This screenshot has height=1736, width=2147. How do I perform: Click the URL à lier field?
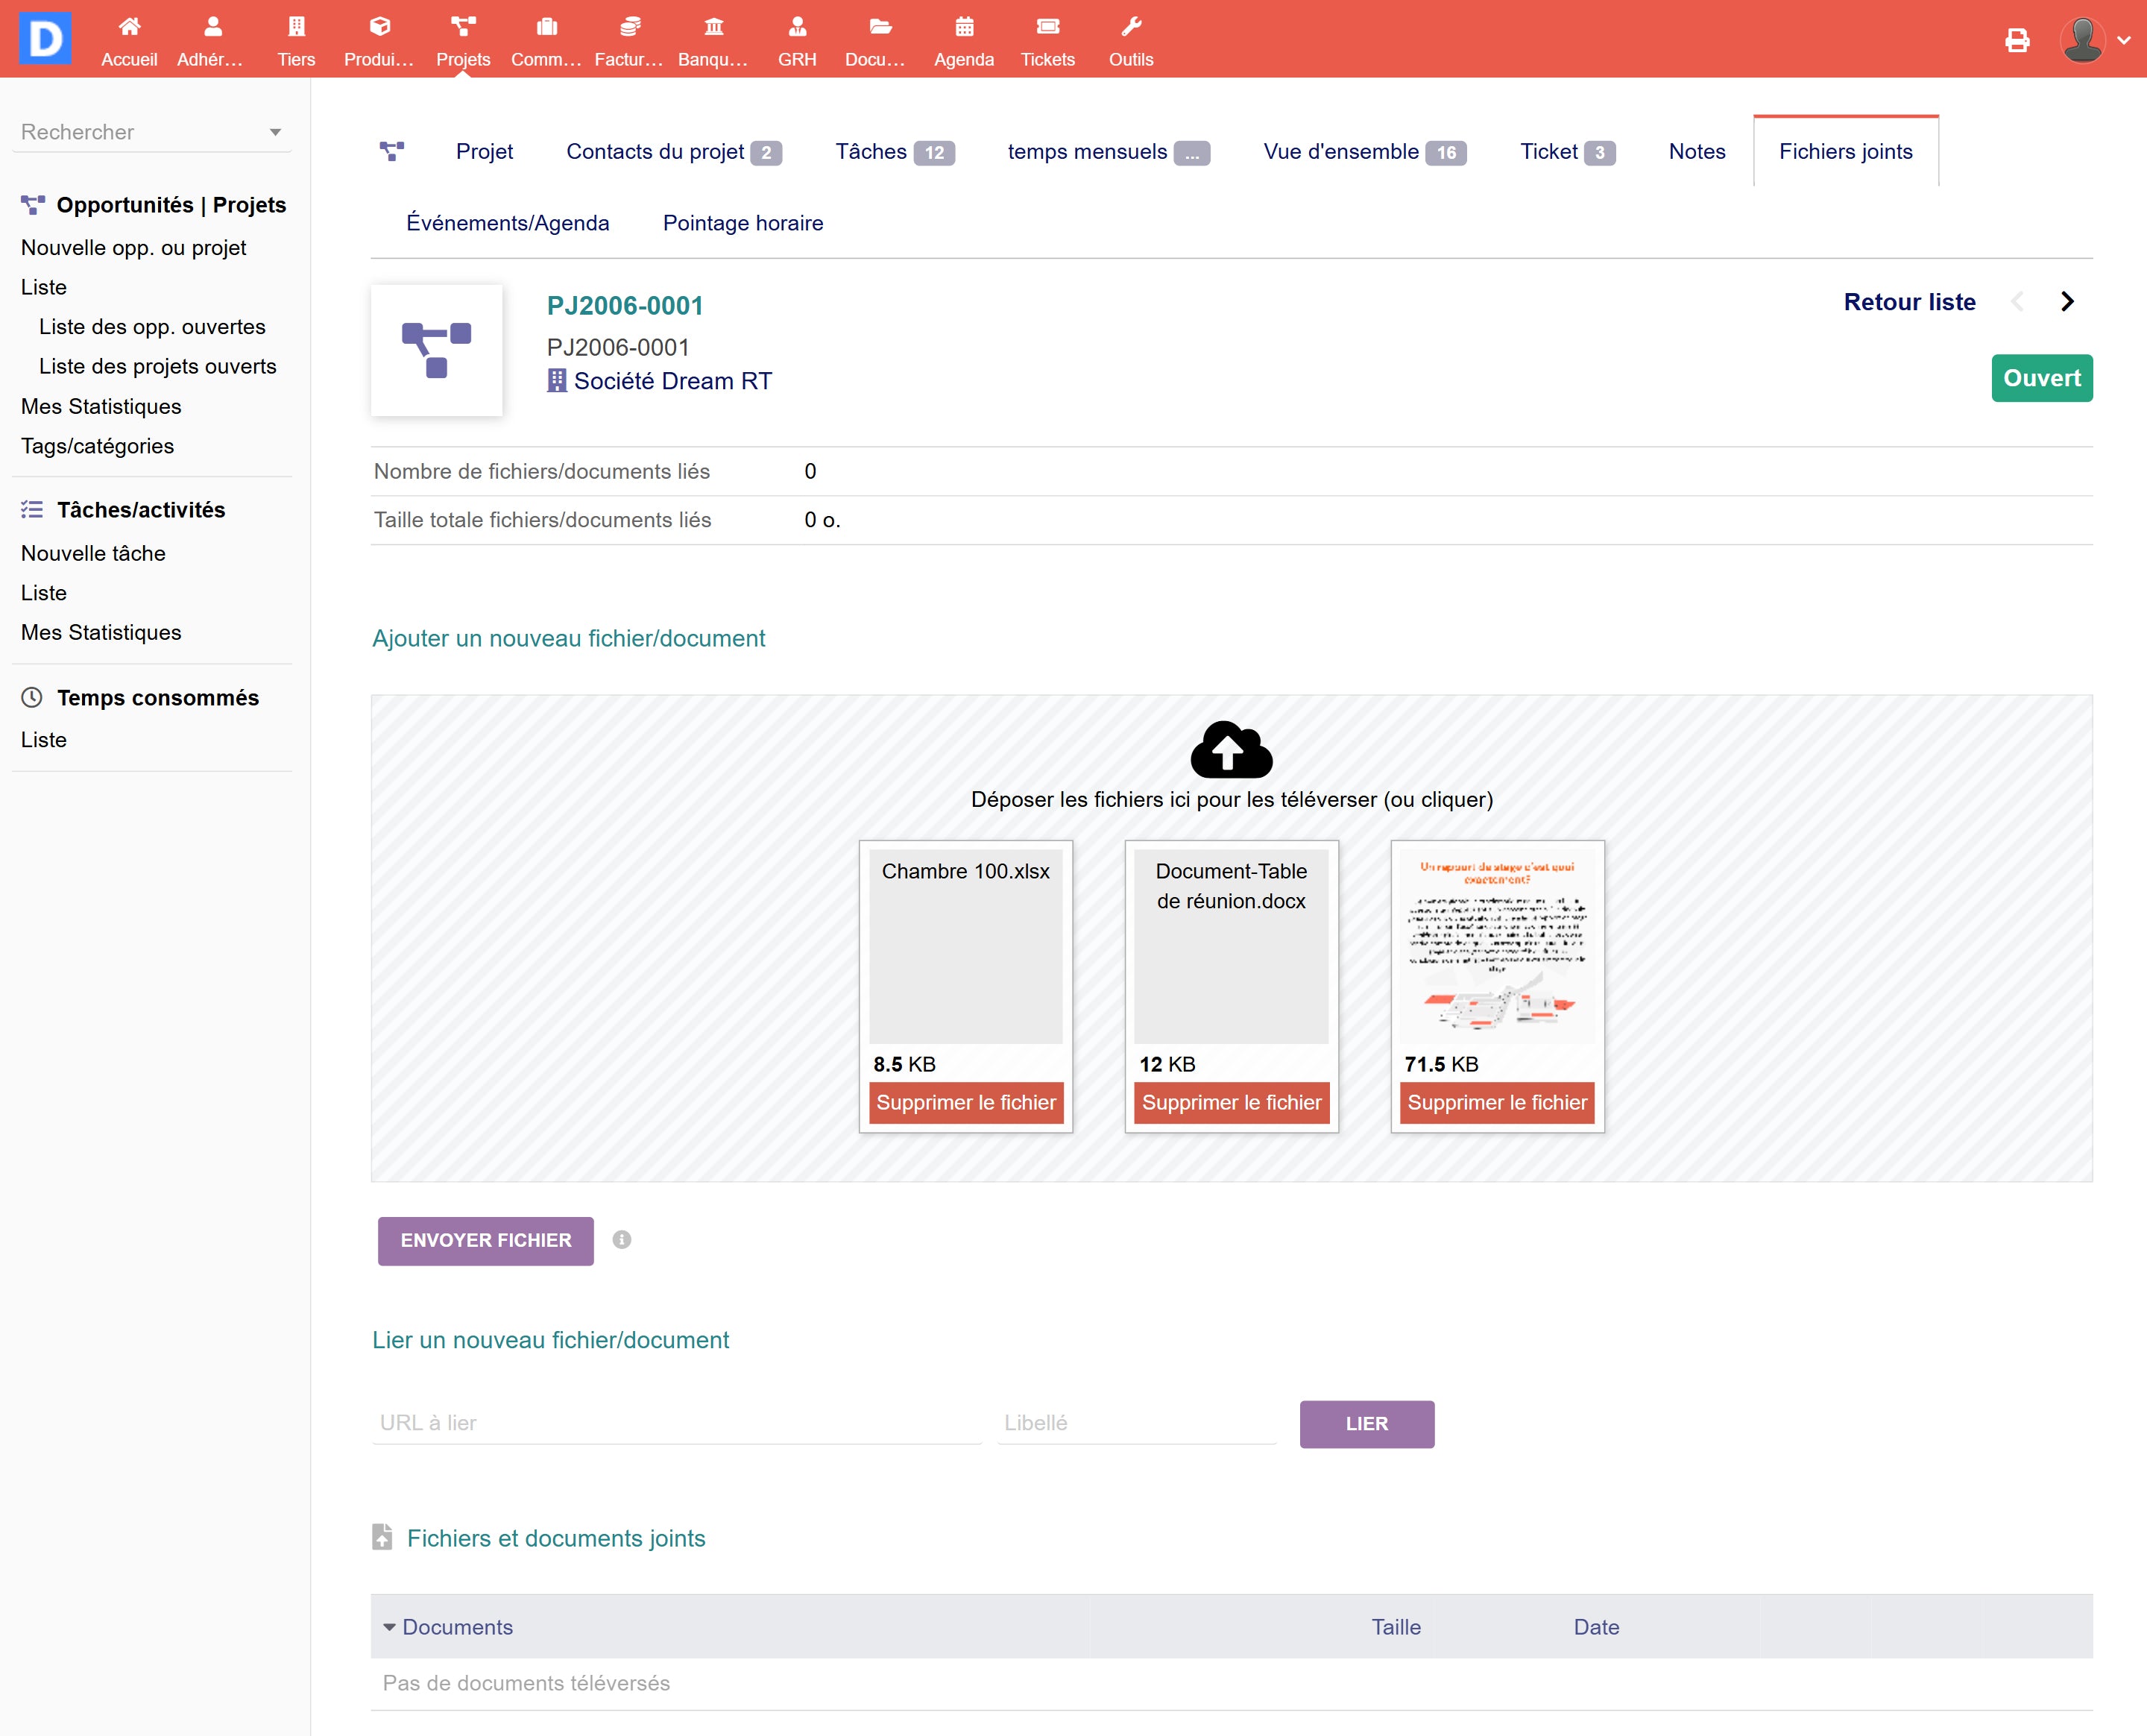tap(677, 1422)
